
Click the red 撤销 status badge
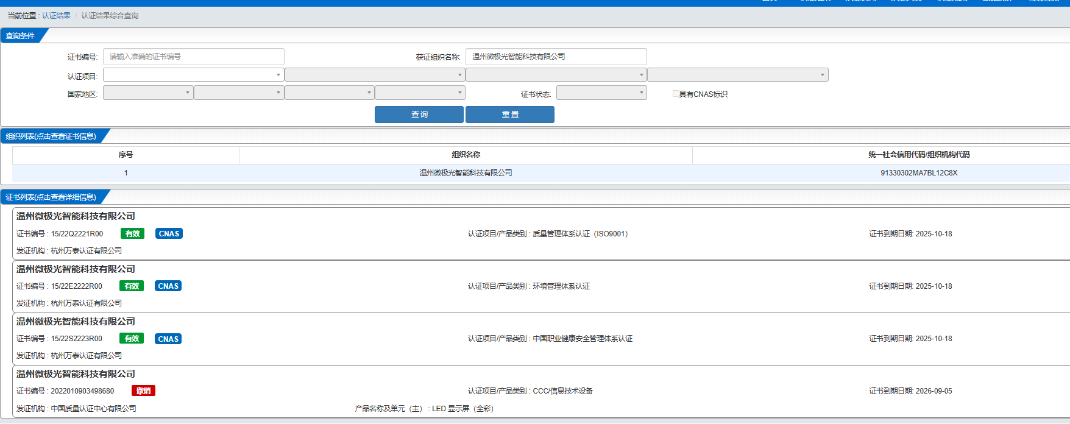(x=143, y=391)
